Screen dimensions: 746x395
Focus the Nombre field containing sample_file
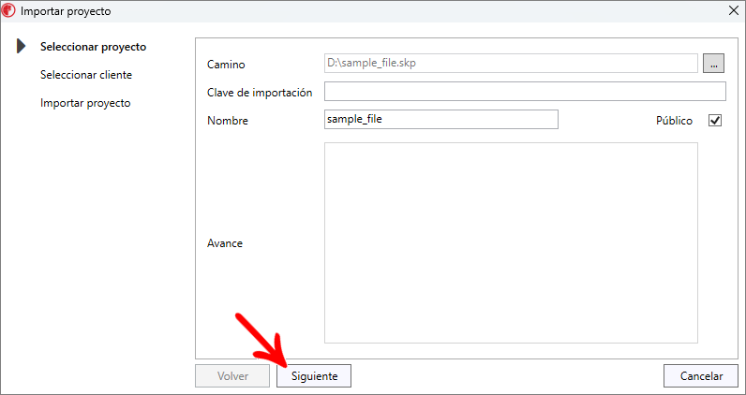click(x=440, y=120)
